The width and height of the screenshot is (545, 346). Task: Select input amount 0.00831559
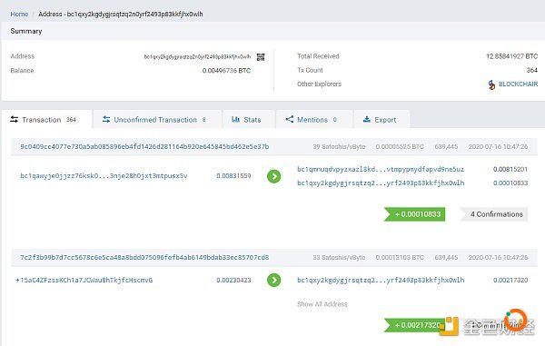coord(233,176)
